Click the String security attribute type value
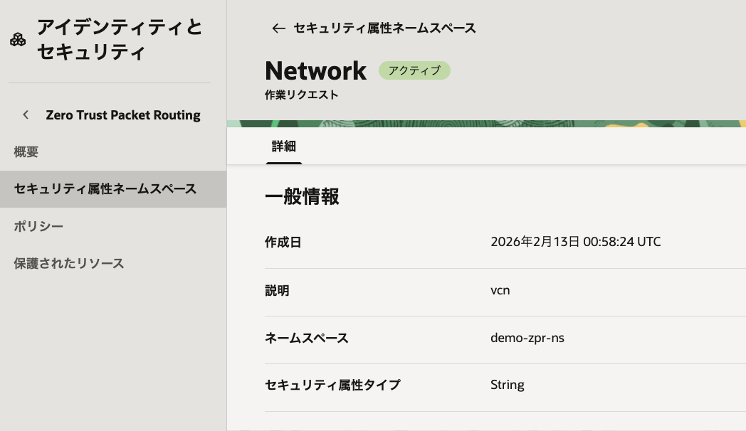The height and width of the screenshot is (431, 746). pos(507,385)
